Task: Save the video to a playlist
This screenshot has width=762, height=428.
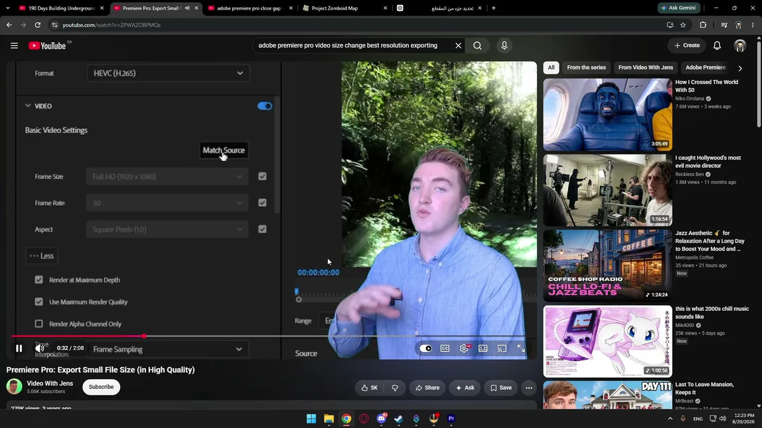Action: click(x=501, y=388)
